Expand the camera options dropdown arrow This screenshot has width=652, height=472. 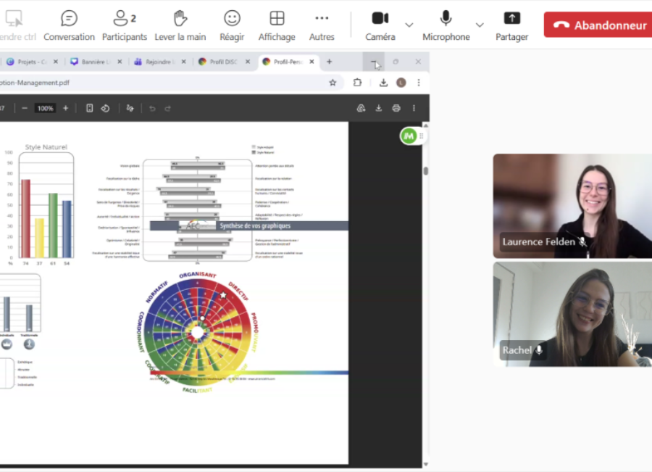click(409, 25)
